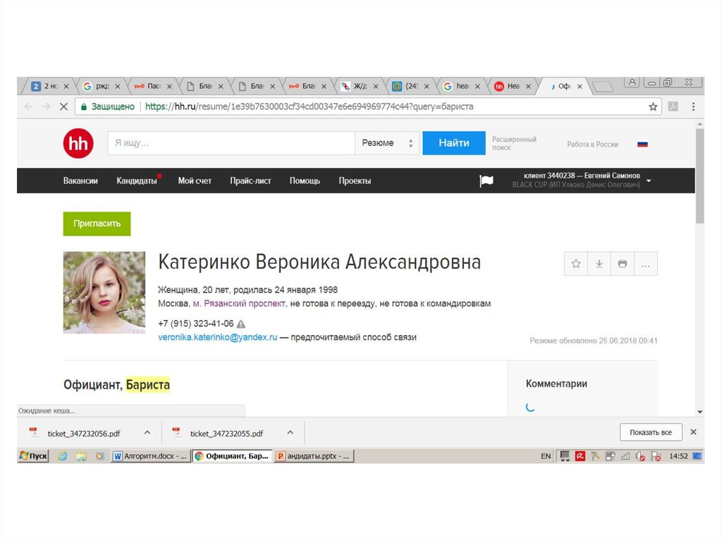Screen dimensions: 722x541
Task: Click the Russian flag language icon
Action: [642, 144]
